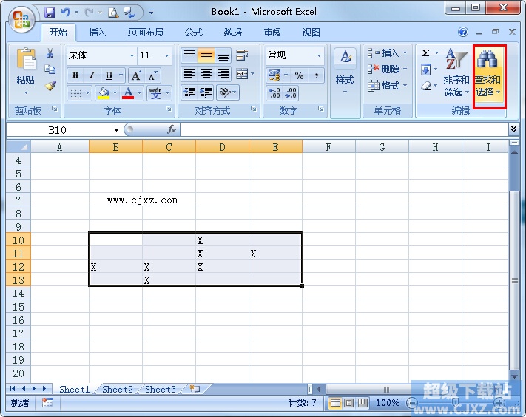
Task: Decrease the indent
Action: point(190,92)
